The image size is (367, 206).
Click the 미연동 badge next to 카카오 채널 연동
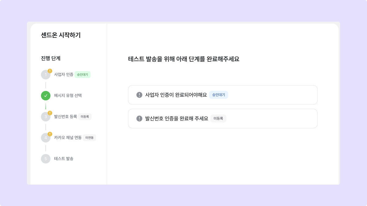tap(89, 138)
